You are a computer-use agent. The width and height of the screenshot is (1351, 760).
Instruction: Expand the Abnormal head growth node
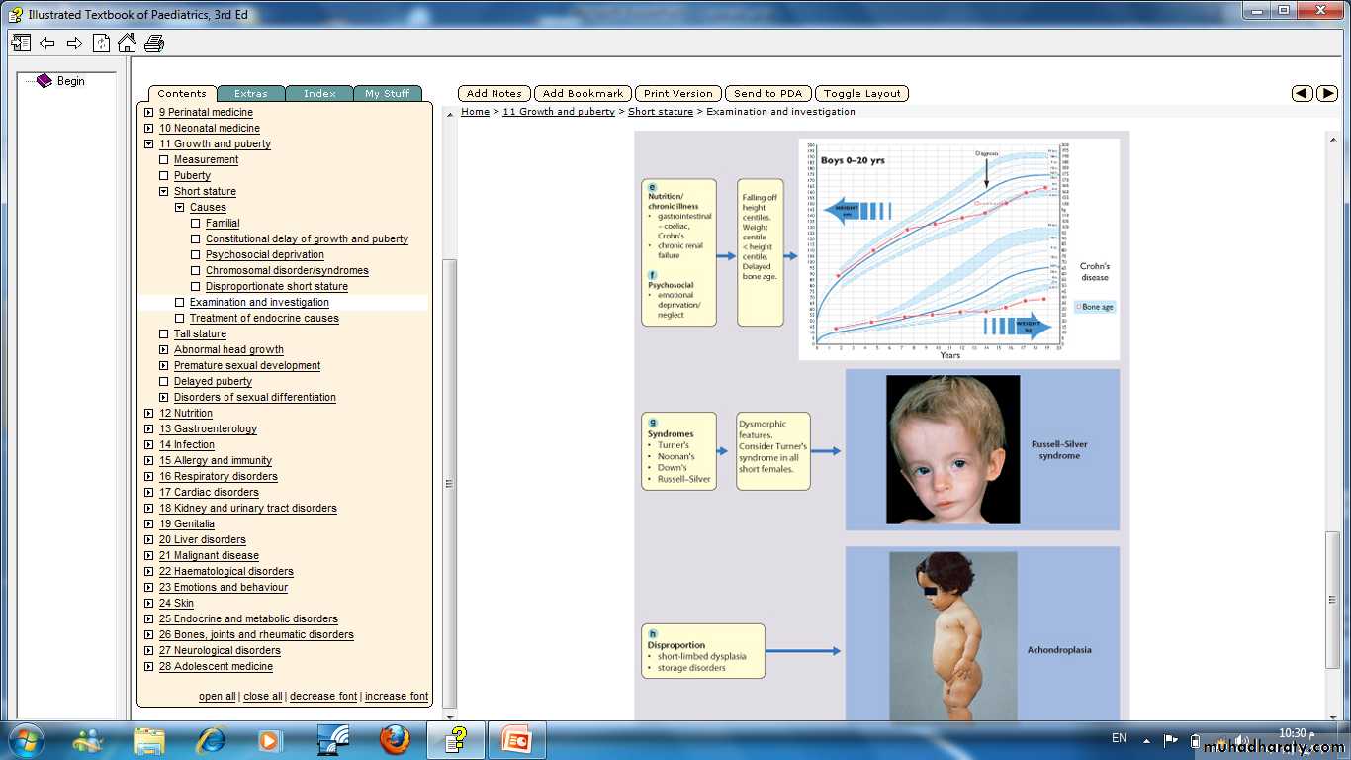(x=164, y=349)
